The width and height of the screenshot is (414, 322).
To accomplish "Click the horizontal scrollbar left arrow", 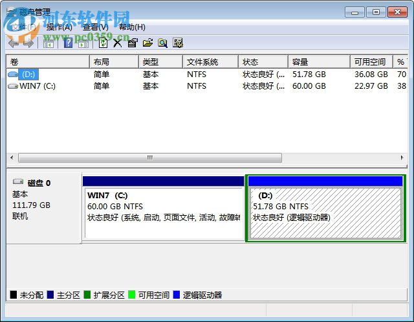I will pos(12,157).
